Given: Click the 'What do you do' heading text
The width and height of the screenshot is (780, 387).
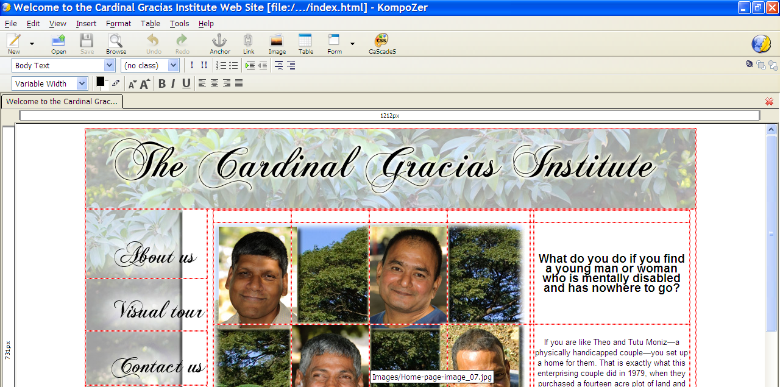Looking at the screenshot, I should click(611, 273).
